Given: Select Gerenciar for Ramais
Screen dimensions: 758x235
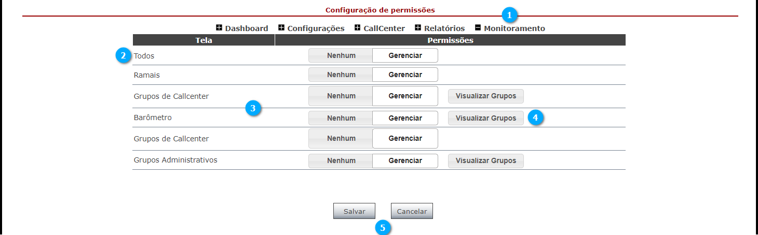Looking at the screenshot, I should [405, 75].
